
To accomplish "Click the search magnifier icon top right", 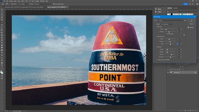I will [190, 4].
